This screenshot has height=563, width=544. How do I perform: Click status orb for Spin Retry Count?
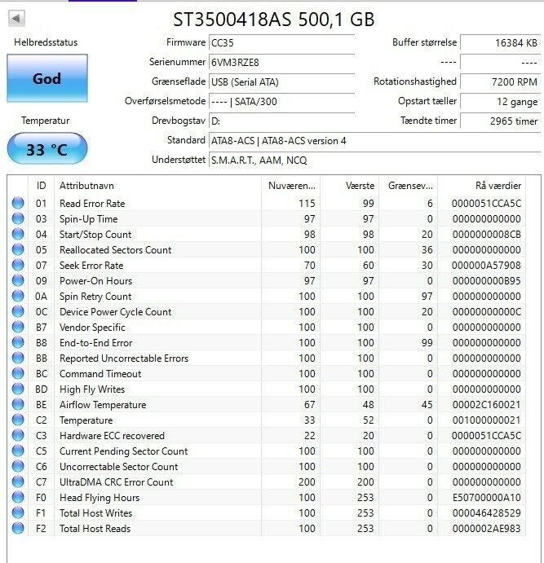(x=18, y=296)
